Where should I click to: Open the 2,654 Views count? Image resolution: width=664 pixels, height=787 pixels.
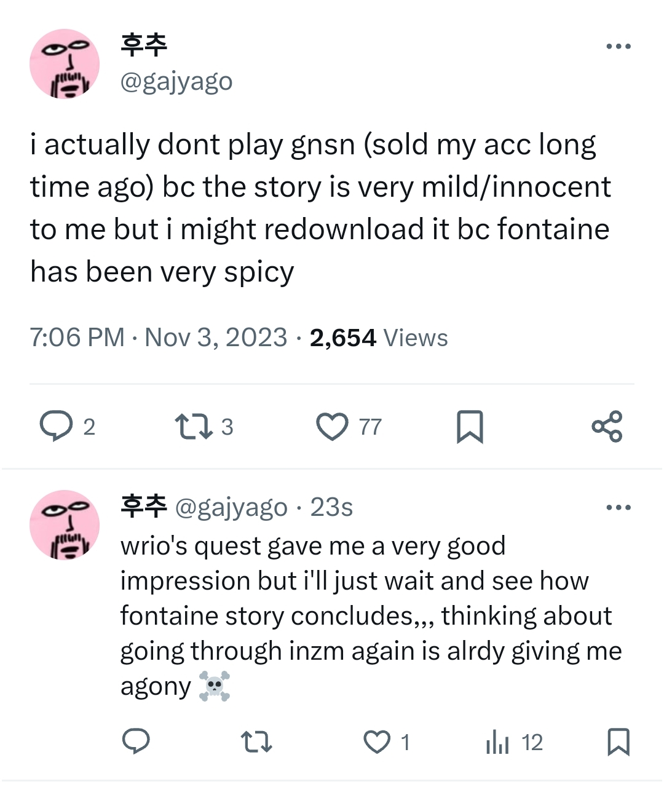(379, 338)
